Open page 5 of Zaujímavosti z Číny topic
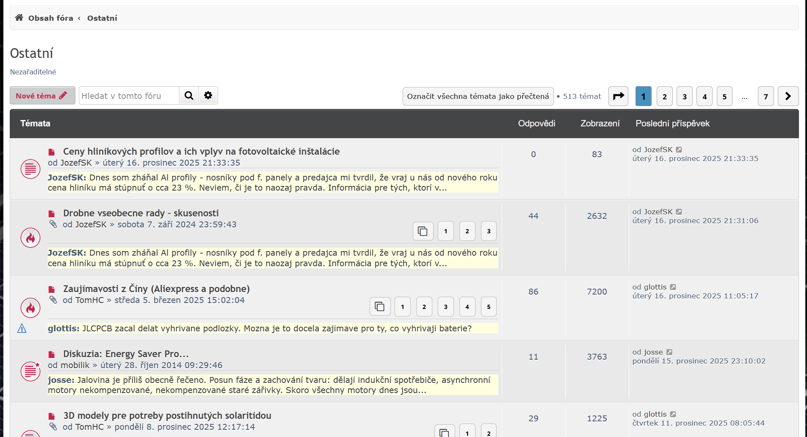The width and height of the screenshot is (807, 437). pyautogui.click(x=489, y=307)
